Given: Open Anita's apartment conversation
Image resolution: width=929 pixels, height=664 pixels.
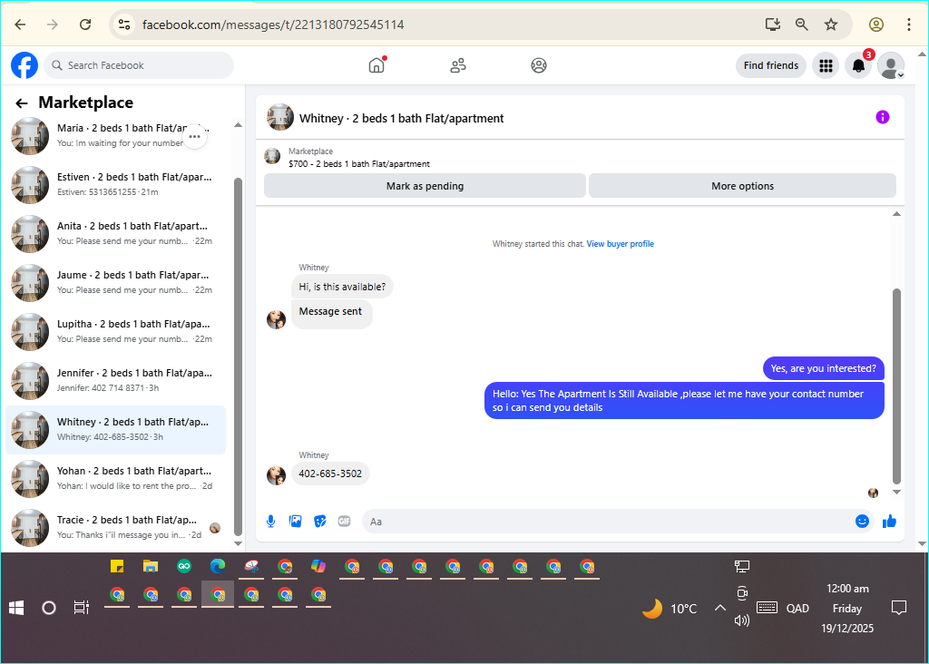Looking at the screenshot, I should [115, 233].
